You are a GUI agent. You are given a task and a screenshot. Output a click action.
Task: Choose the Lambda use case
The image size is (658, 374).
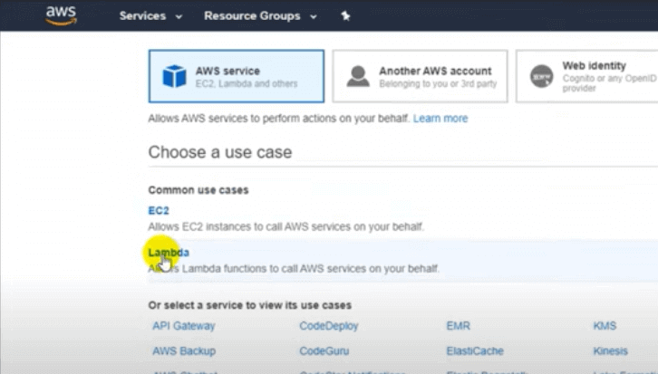tap(169, 253)
